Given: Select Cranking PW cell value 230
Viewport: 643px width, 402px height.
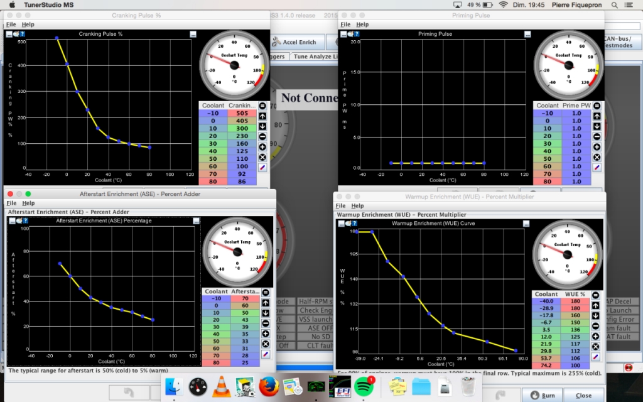Looking at the screenshot, I should (x=242, y=136).
